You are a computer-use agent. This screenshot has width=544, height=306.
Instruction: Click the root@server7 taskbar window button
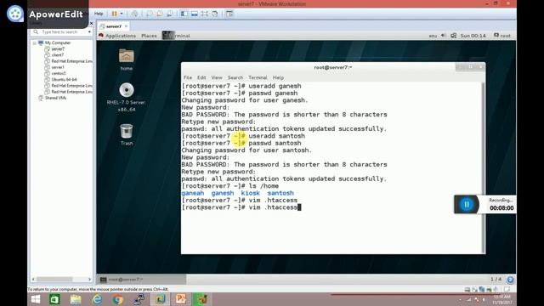pos(142,280)
